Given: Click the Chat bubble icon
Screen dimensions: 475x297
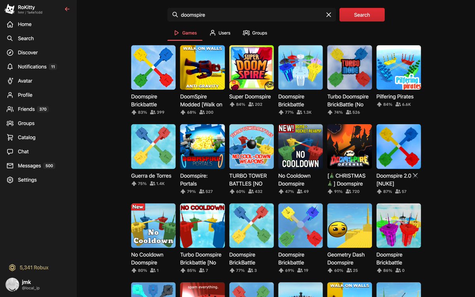Looking at the screenshot, I should (x=10, y=151).
